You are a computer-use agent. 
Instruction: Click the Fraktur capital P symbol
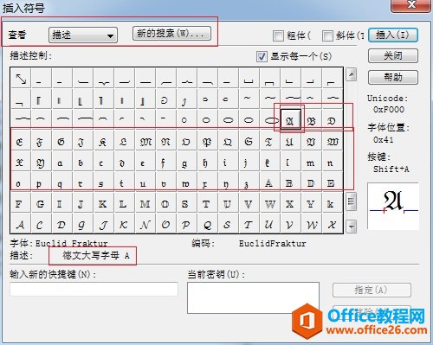pos(207,141)
